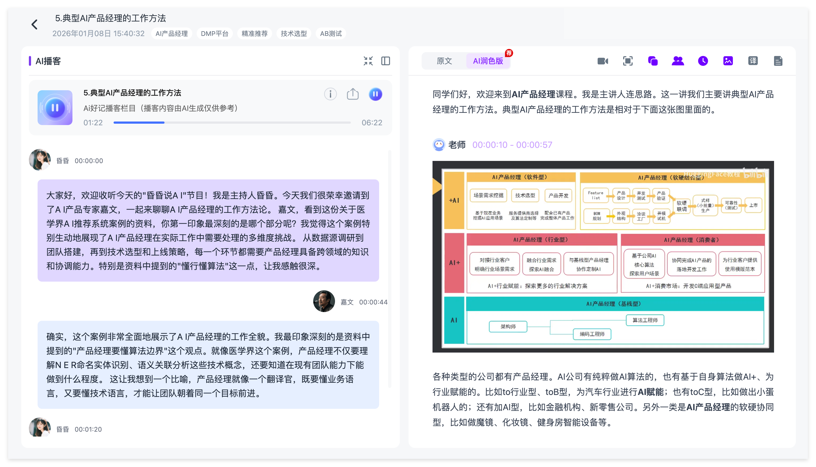The image size is (816, 467).
Task: Go back using the left arrow
Action: 34,24
